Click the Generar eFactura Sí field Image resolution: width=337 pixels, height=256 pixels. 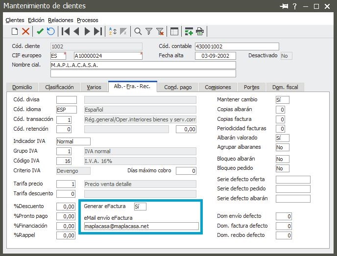coord(140,206)
